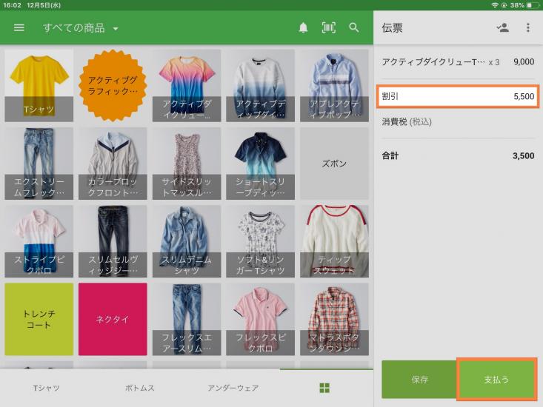Select the pink ネクタイ tile
543x407 pixels.
(113, 319)
